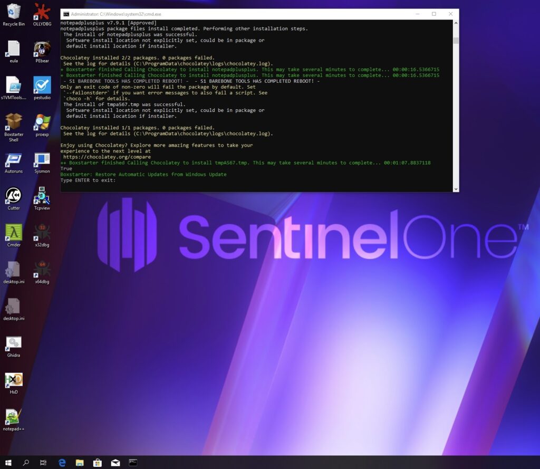Open File Explorer from the taskbar
540x469 pixels.
[x=80, y=463]
